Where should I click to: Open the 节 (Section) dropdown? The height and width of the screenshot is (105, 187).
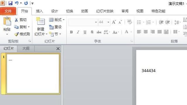[55, 34]
